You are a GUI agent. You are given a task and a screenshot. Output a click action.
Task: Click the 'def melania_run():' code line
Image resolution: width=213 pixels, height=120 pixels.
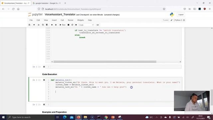click(61, 80)
